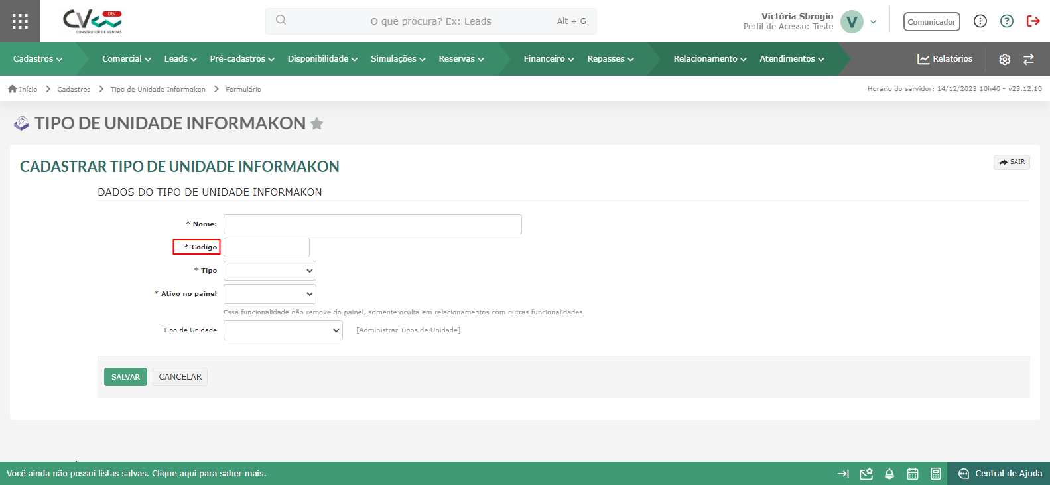This screenshot has width=1050, height=485.
Task: Open the Ativo no painel dropdown
Action: tap(270, 294)
